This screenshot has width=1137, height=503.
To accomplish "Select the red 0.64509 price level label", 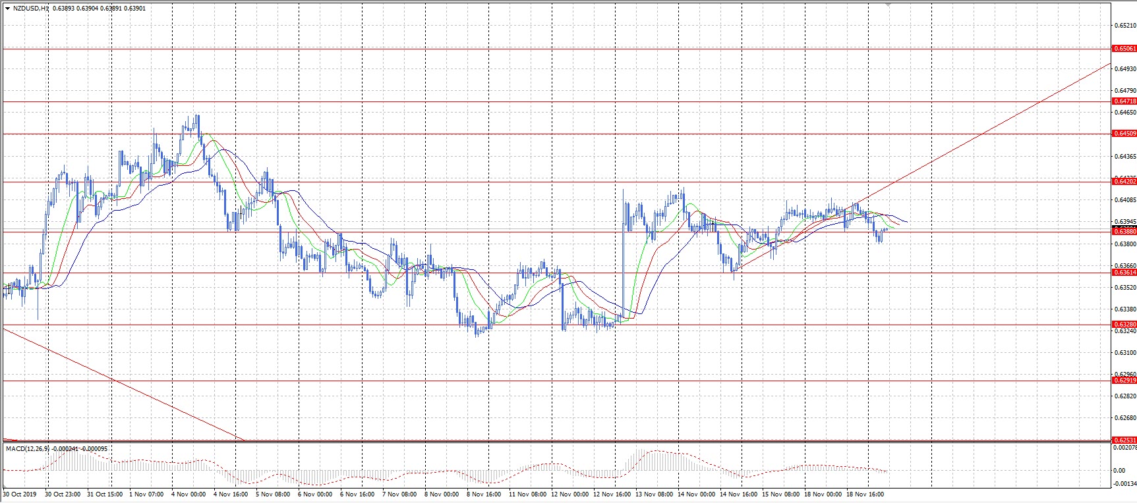I will click(1124, 134).
